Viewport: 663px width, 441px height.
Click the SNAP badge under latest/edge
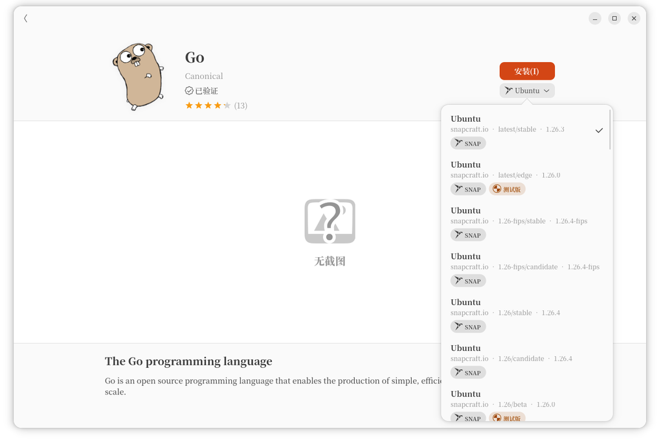tap(468, 189)
